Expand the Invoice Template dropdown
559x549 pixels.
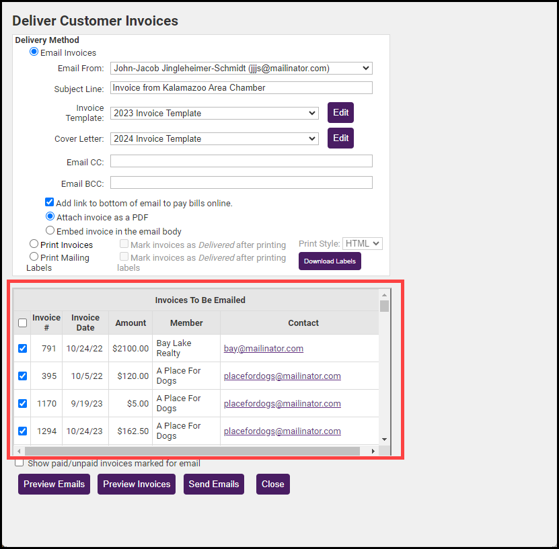tap(214, 114)
